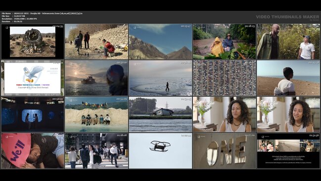Open the aerial parking lot thumbnail

225,78
